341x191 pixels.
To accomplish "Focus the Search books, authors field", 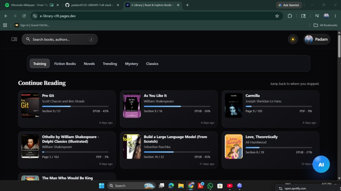I will tap(60, 39).
